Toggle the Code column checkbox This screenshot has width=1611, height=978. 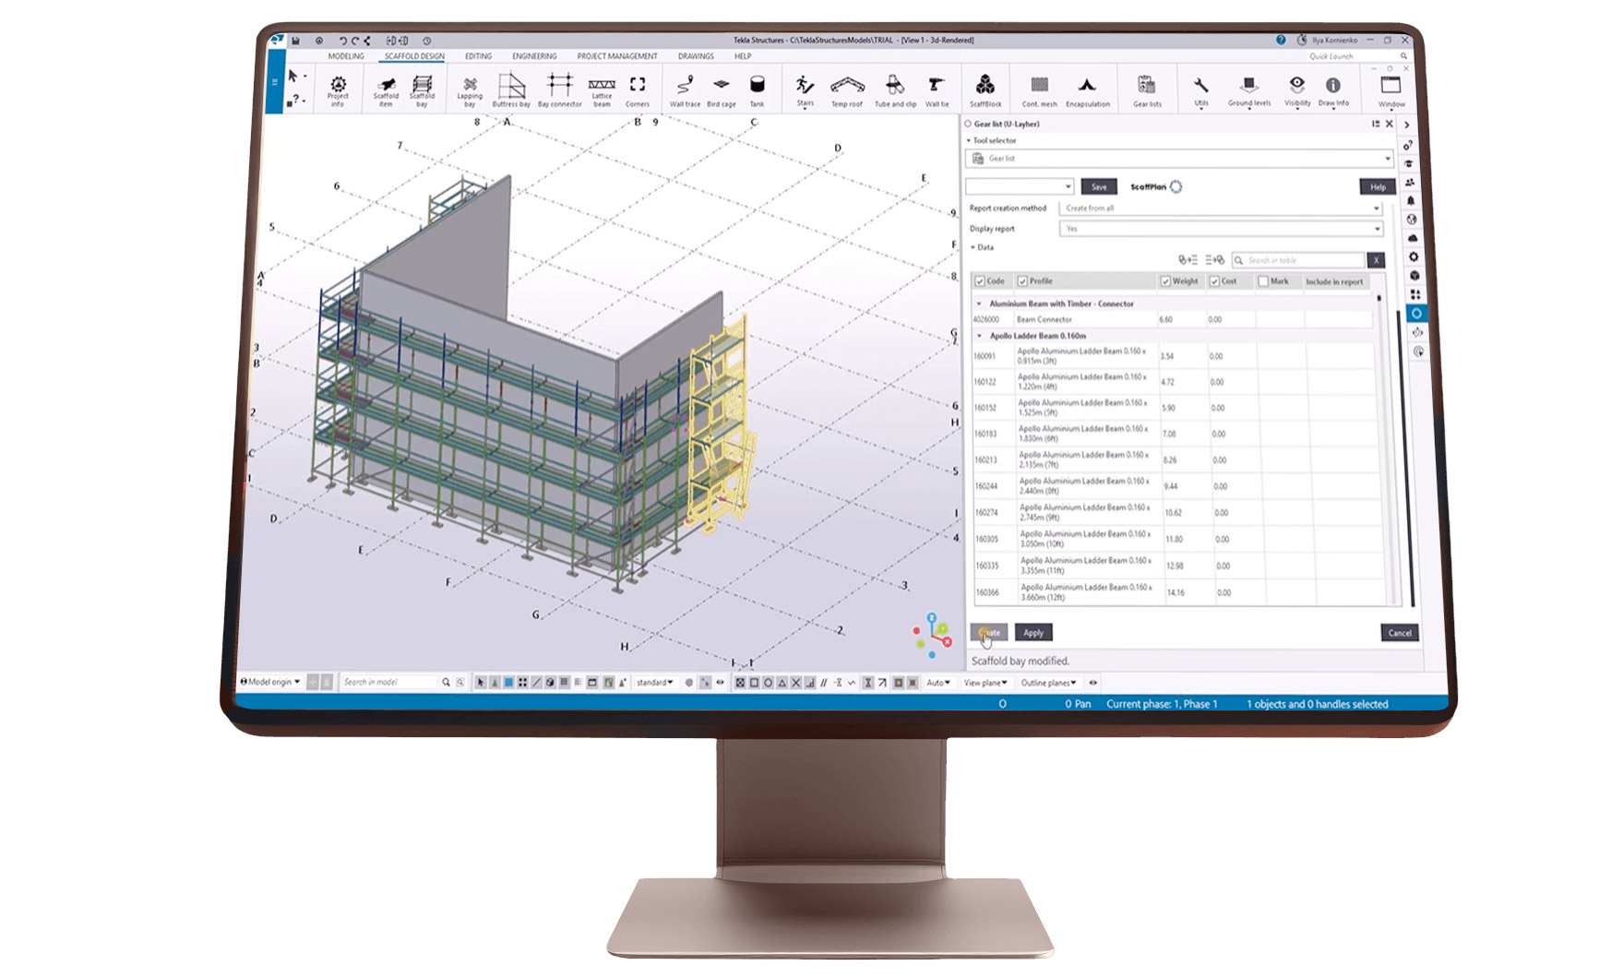click(x=980, y=281)
